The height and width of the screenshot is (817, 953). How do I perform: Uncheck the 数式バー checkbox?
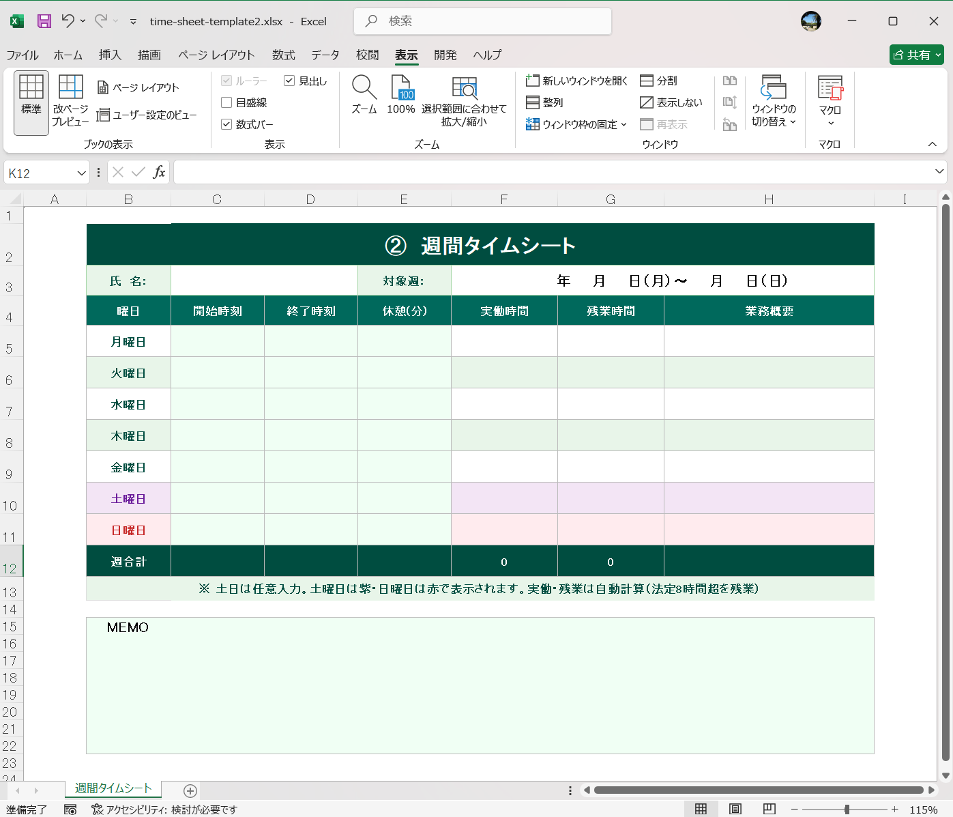226,124
